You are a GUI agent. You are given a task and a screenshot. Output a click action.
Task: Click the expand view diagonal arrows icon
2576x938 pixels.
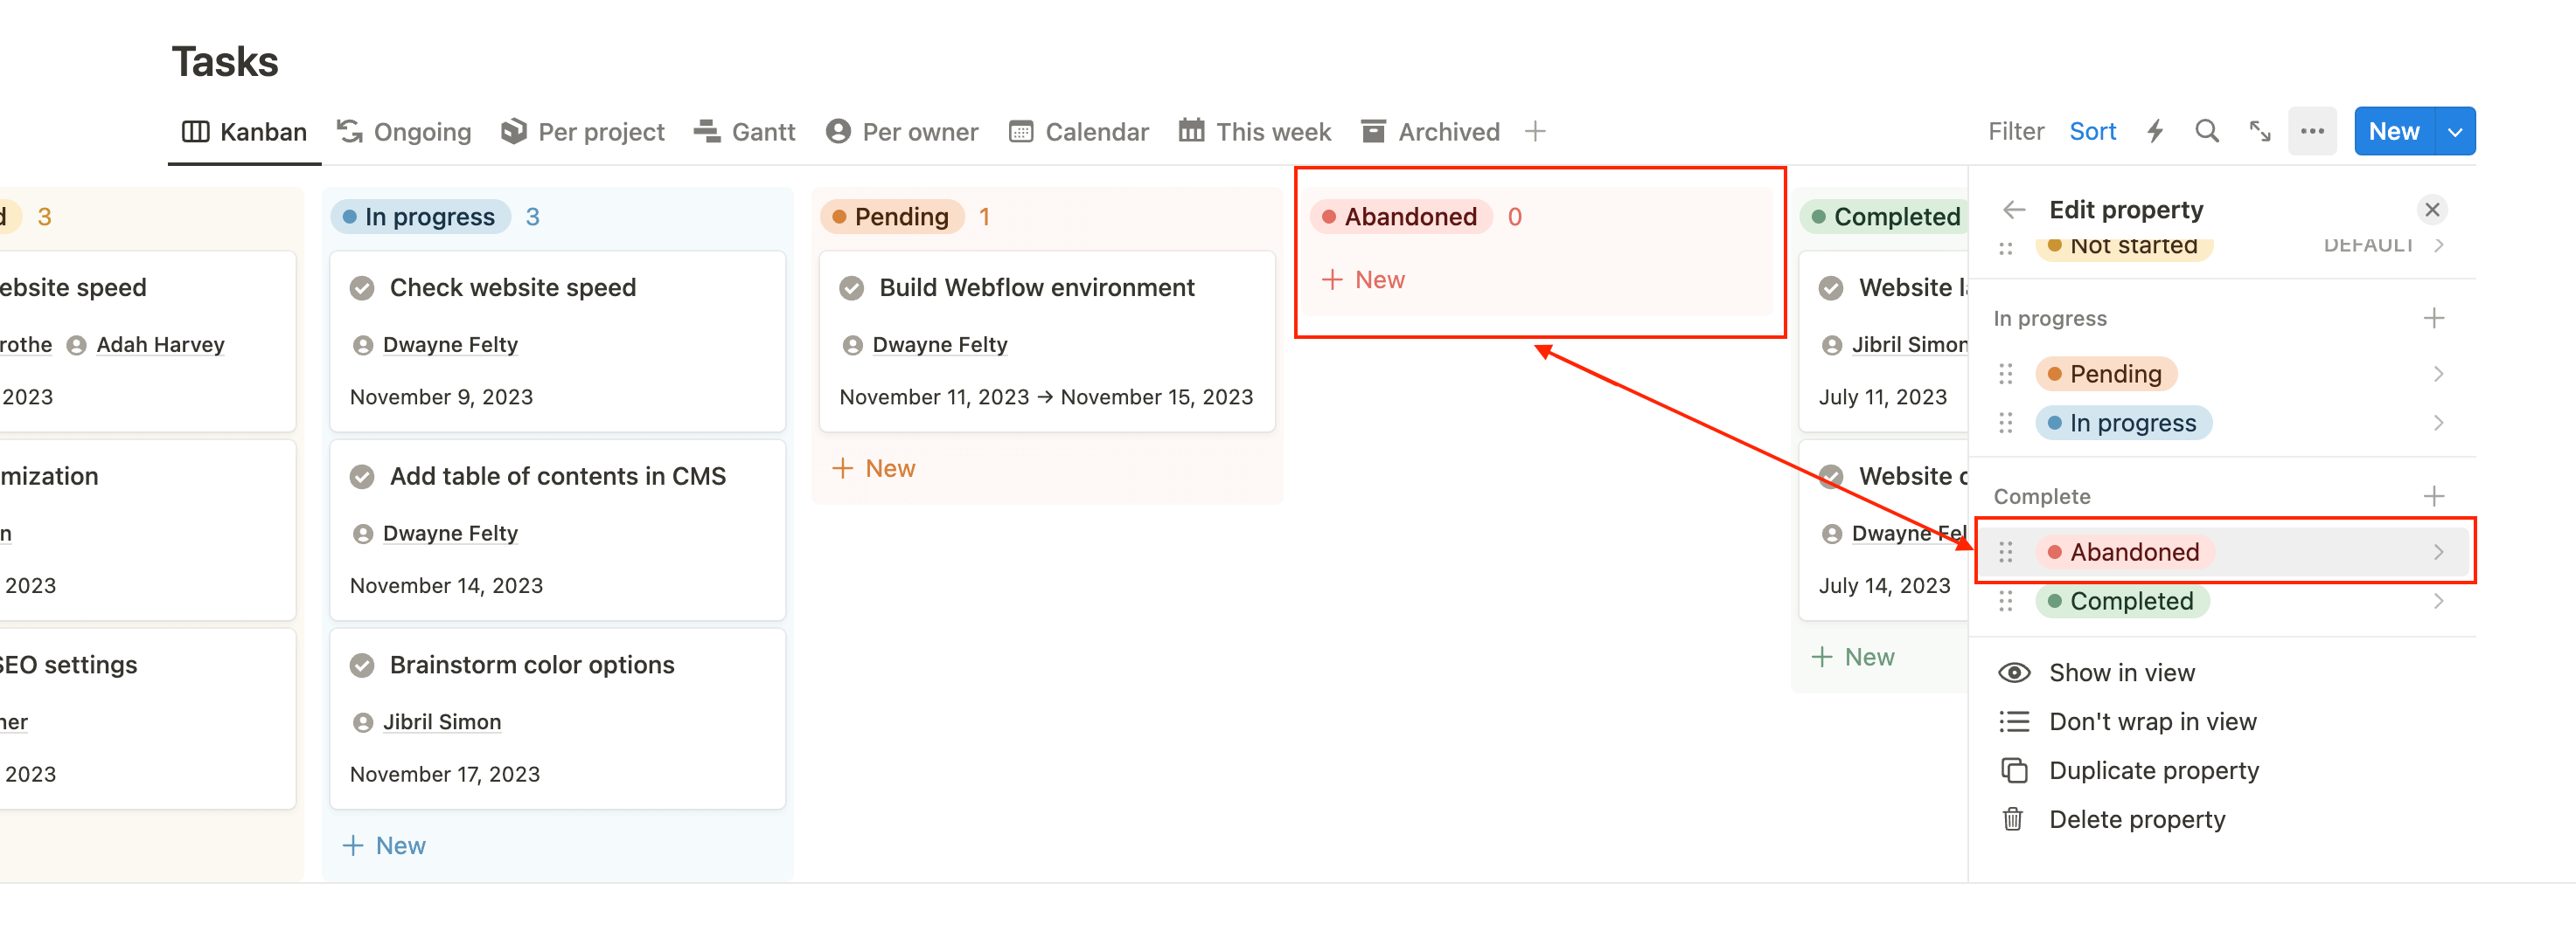point(2259,131)
